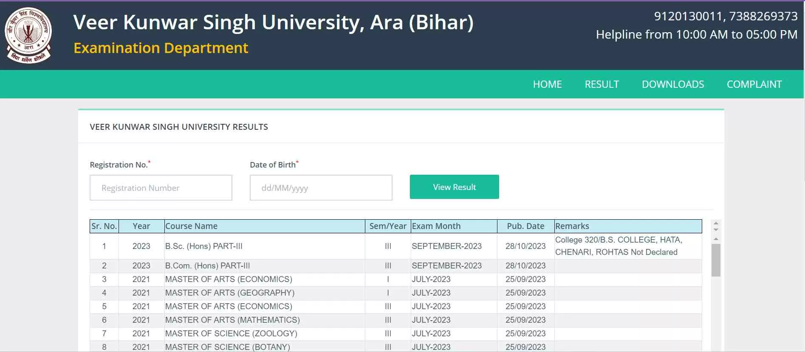Click the Year column header
The image size is (805, 352).
tap(141, 226)
